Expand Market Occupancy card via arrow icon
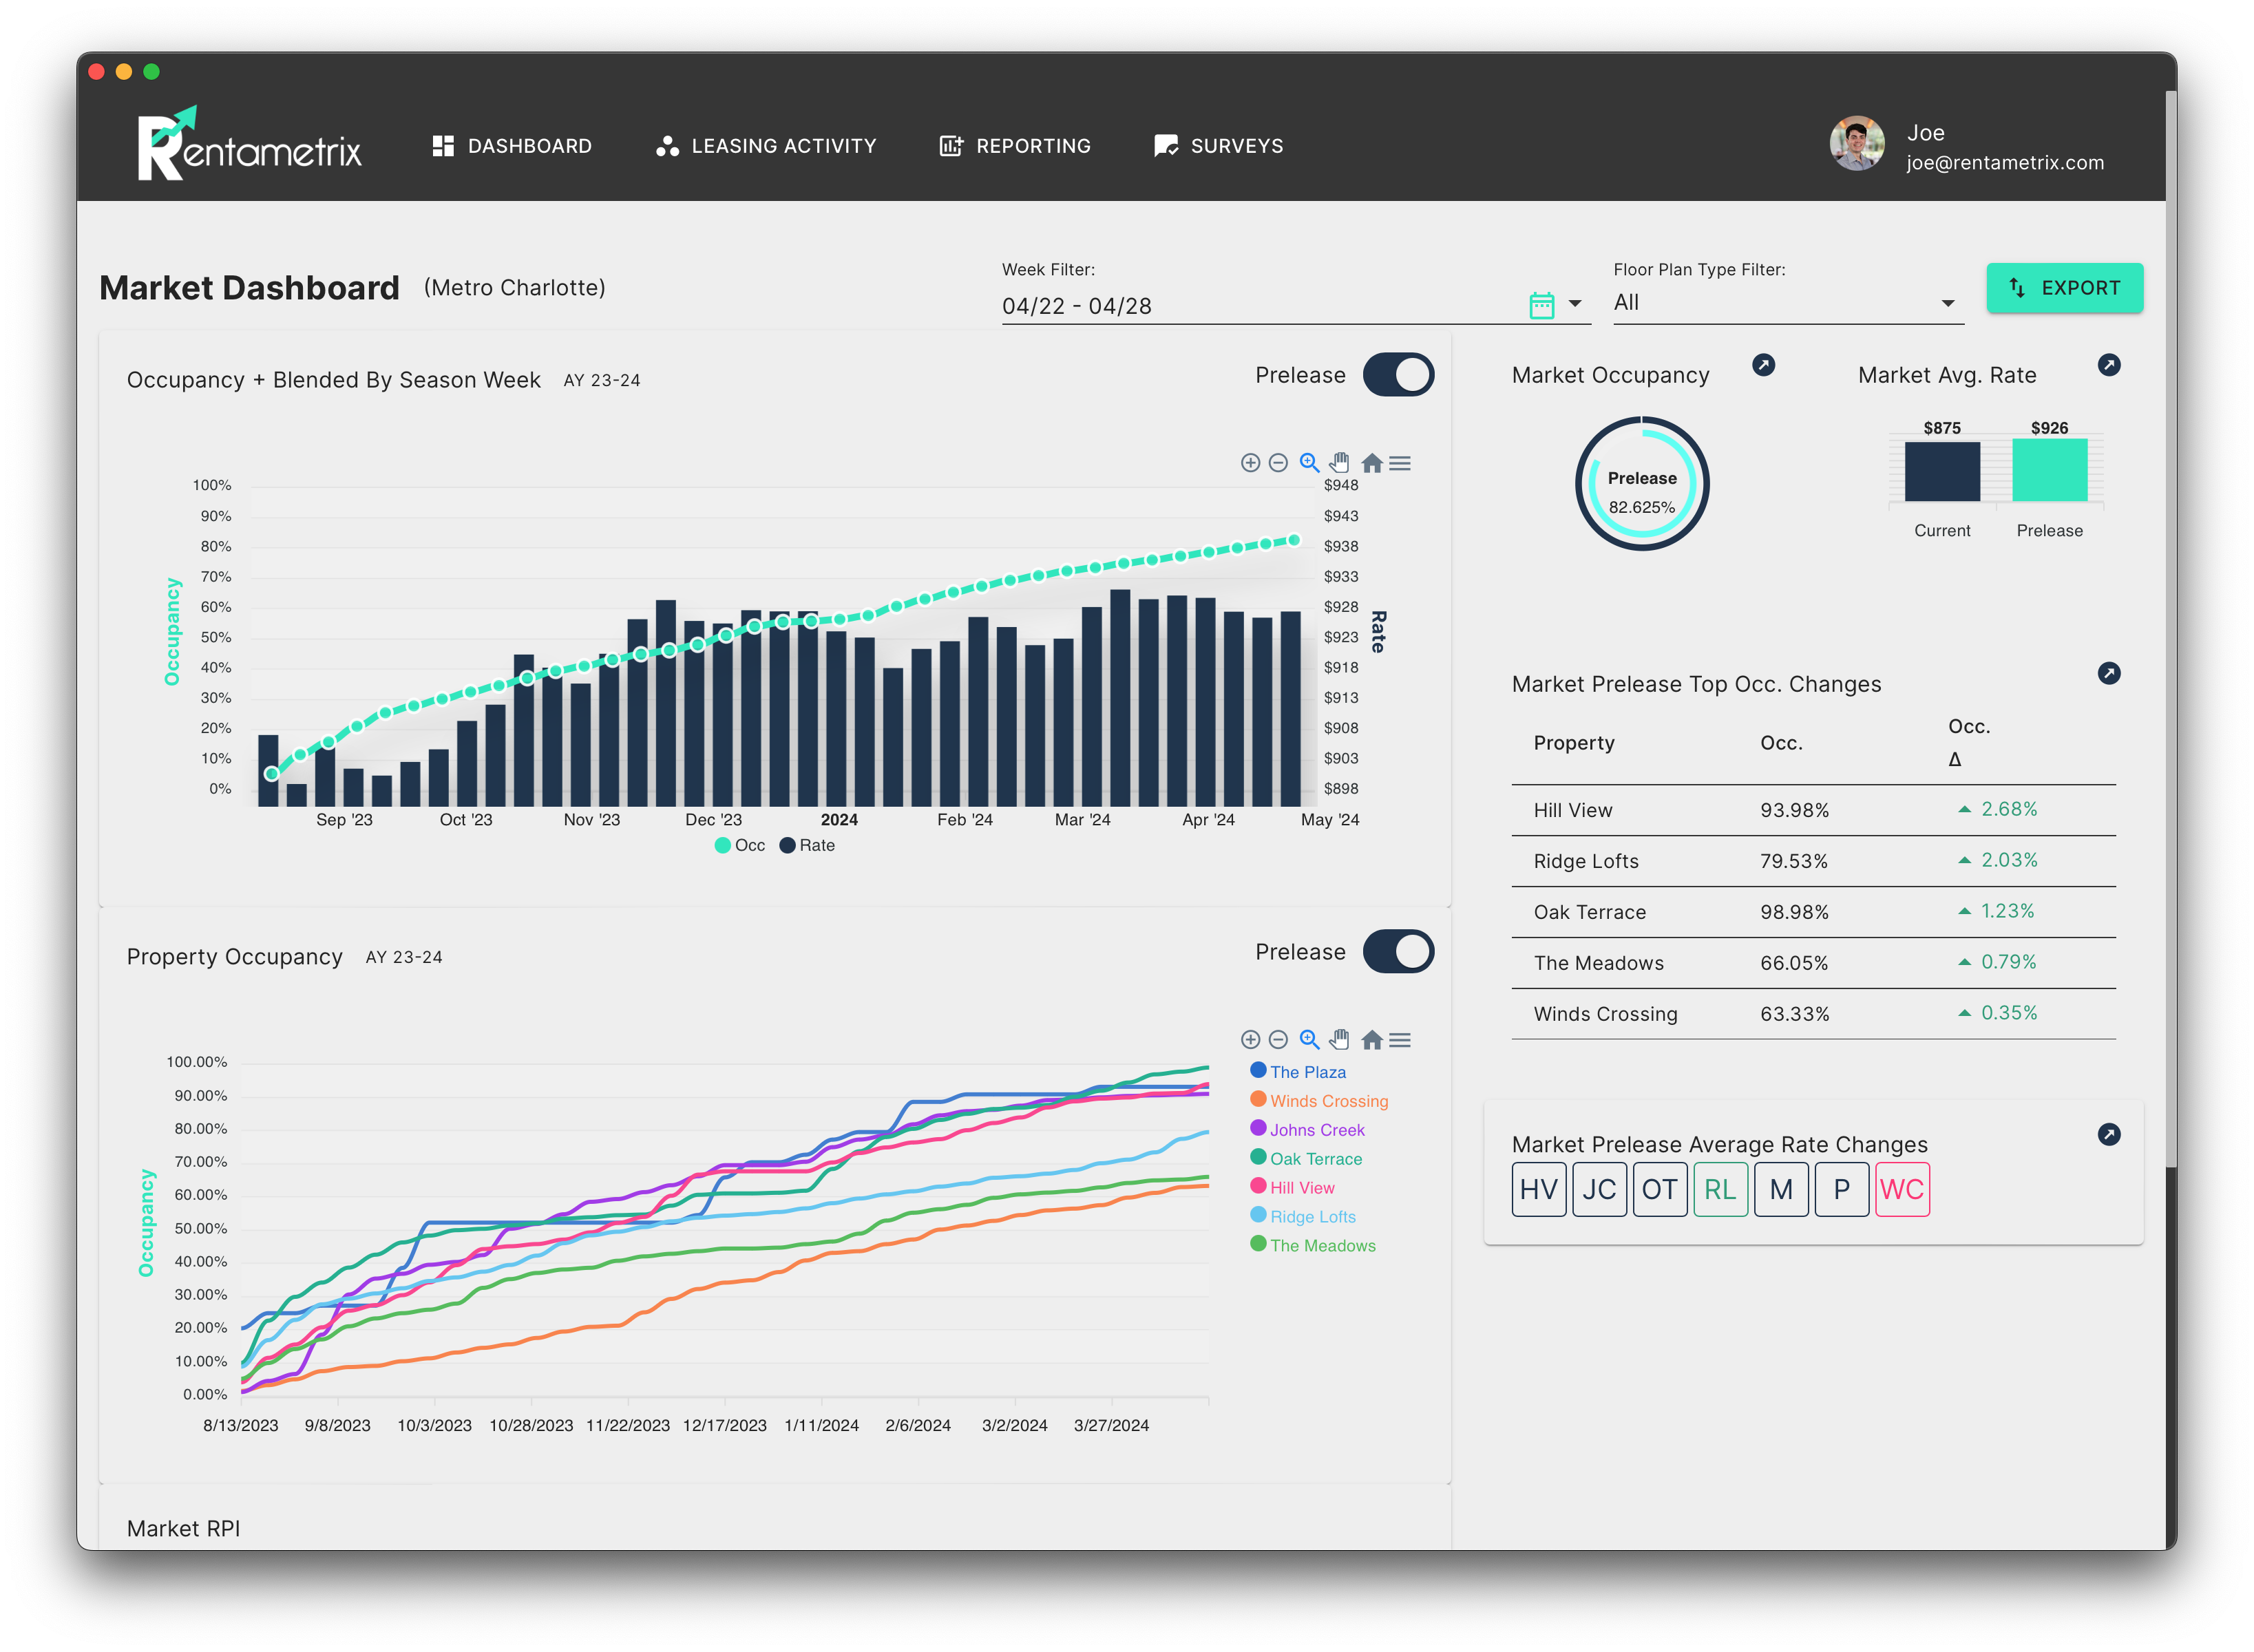 coord(1764,365)
